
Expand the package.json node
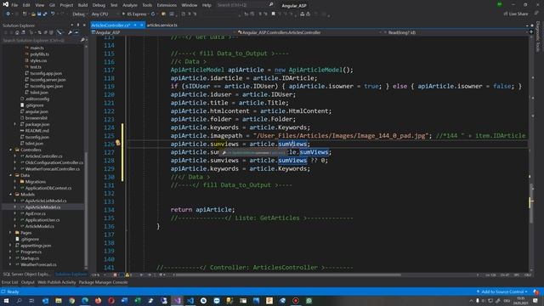[x=15, y=124]
